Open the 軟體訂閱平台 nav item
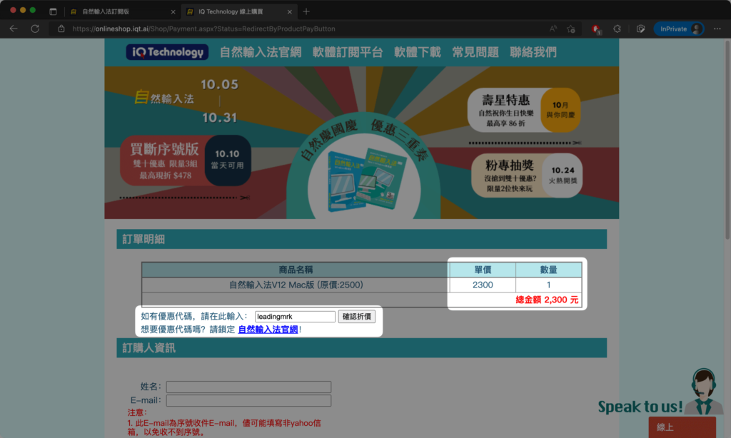 348,52
